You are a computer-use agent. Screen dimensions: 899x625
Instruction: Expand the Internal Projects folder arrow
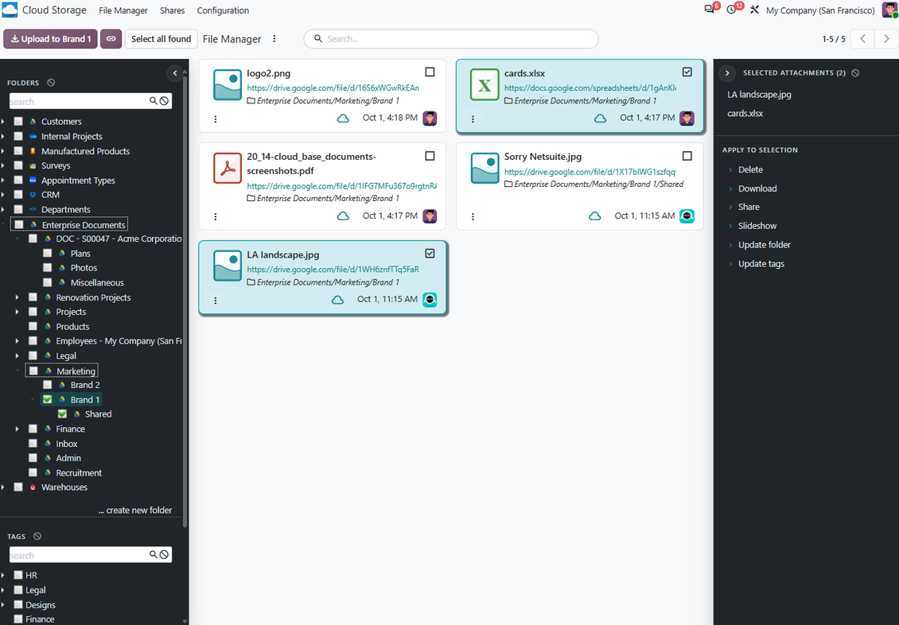(x=3, y=136)
